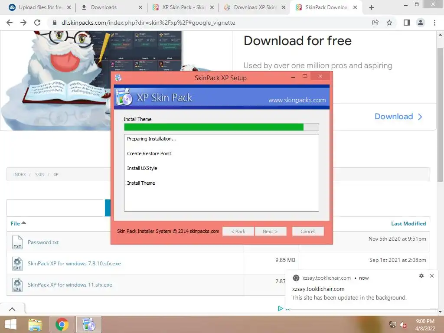The height and width of the screenshot is (333, 444).
Task: Click 'Preparing Installation...' log line
Action: pos(151,139)
